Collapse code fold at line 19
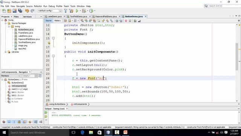Image resolution: width=241 pixels, height=136 pixels. click(53, 56)
